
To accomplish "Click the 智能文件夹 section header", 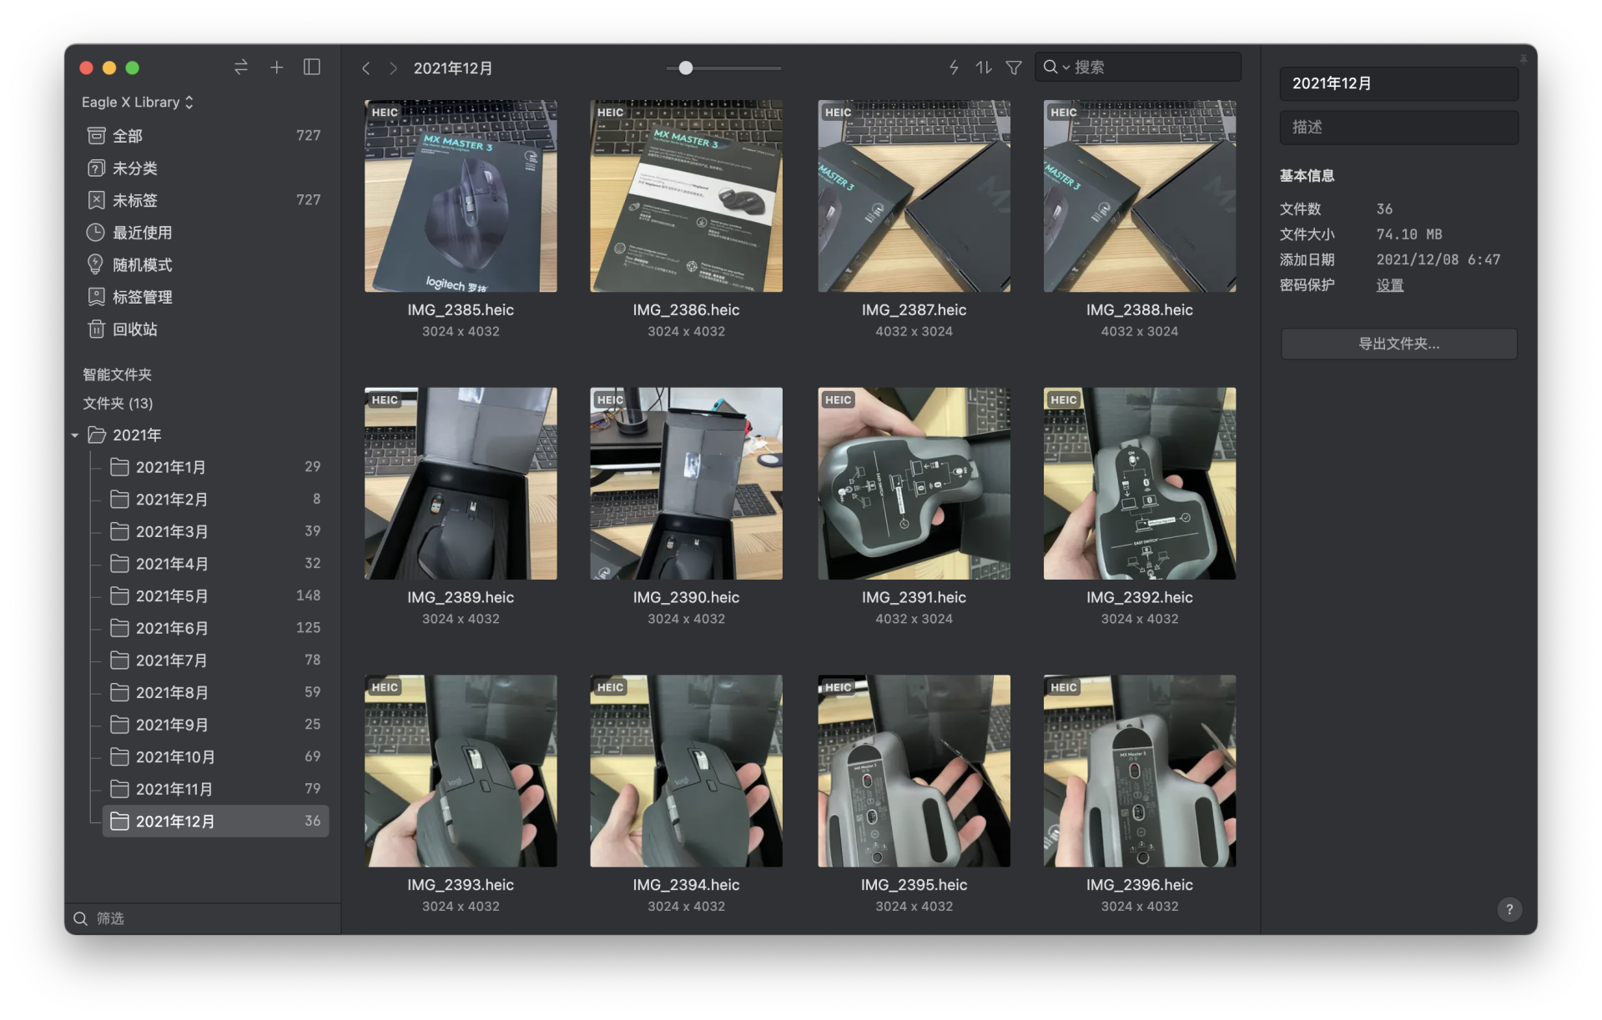I will [117, 374].
